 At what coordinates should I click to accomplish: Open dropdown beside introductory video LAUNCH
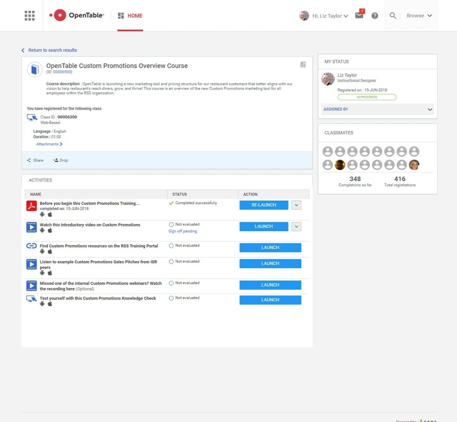pos(297,227)
